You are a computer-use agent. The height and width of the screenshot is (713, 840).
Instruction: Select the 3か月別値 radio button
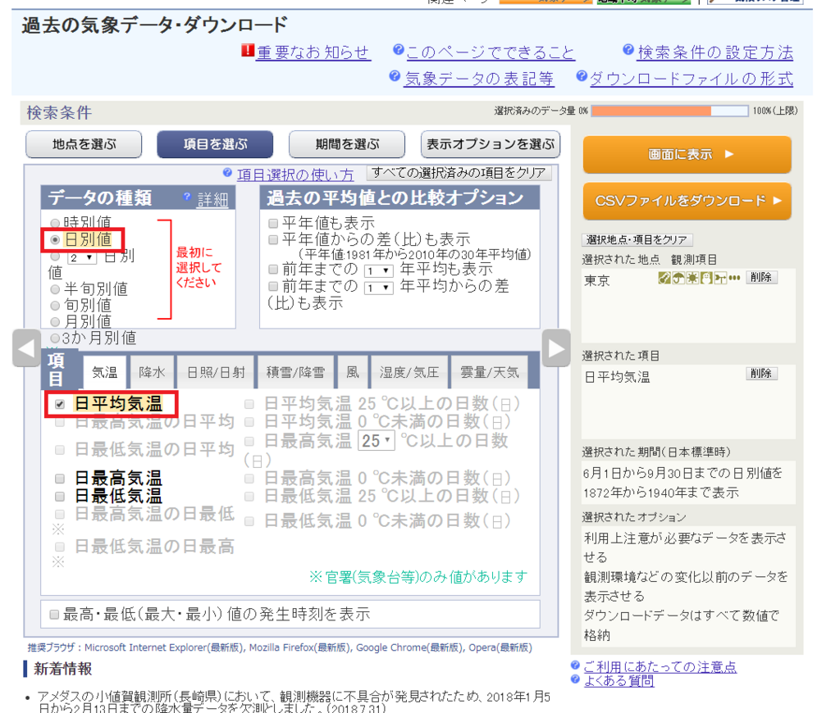55,338
